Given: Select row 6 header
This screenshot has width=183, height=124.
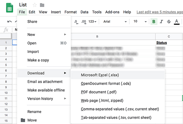Looking at the screenshot, I should [x=6, y=70].
